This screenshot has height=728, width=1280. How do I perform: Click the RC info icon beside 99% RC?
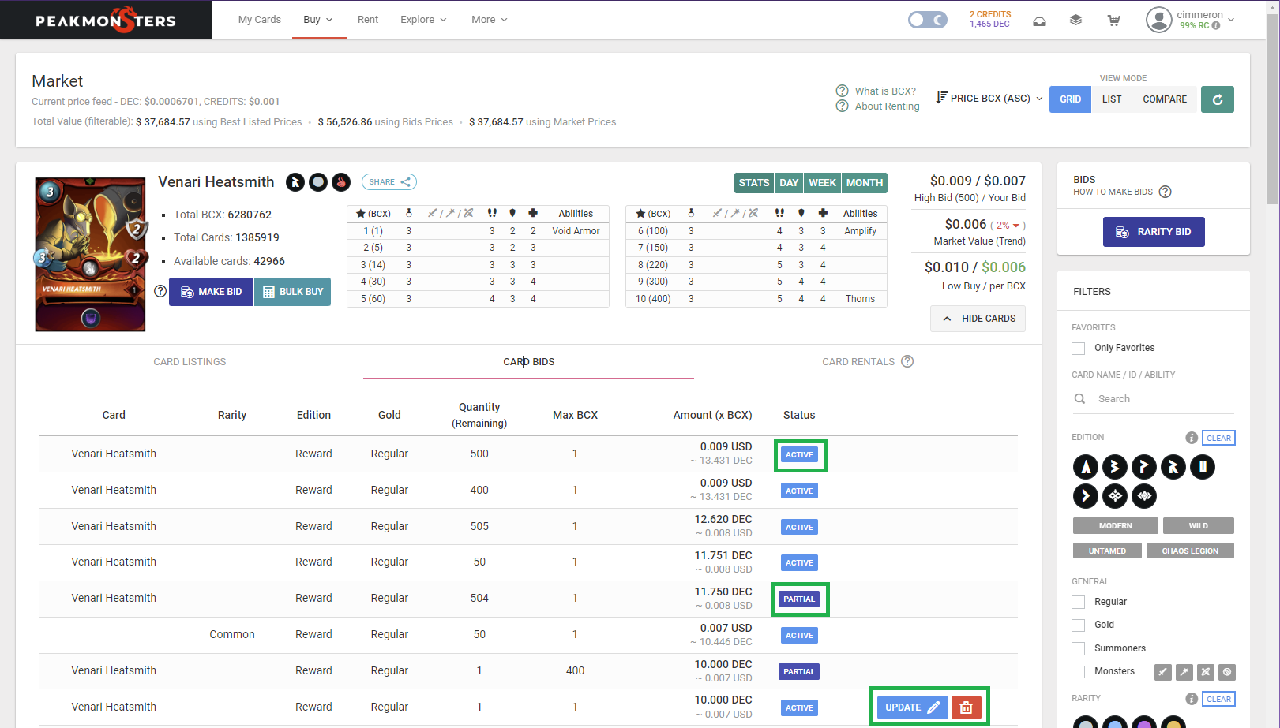[1216, 25]
